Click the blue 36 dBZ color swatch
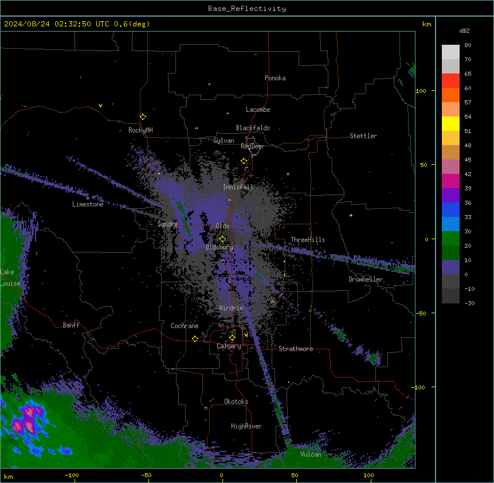 point(450,209)
